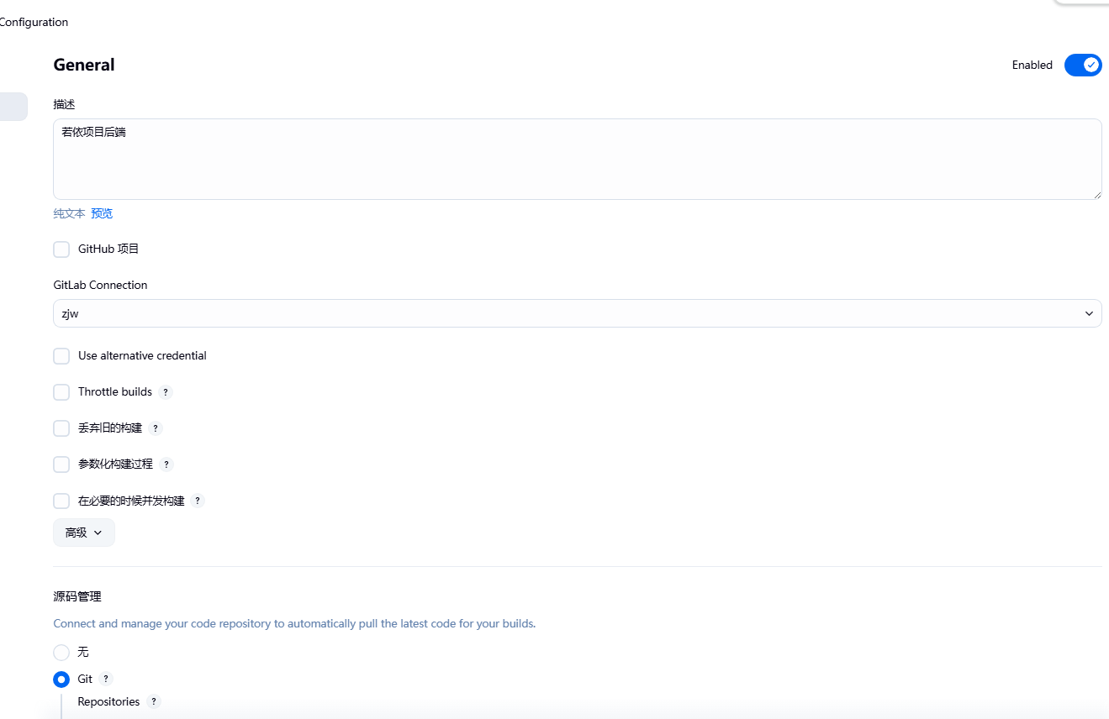Click the 预览 preview link
1109x719 pixels.
tap(102, 213)
